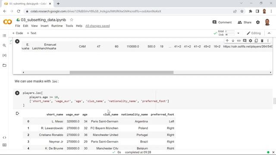Open the Help menu

pos(79,26)
